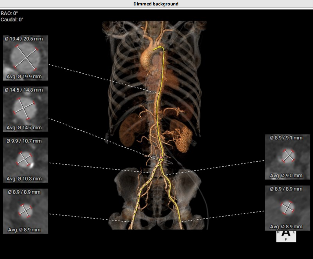Click the 'Ø 19.4 / 20.5 mm' measurement text
313x259 pixels.
tap(24, 39)
